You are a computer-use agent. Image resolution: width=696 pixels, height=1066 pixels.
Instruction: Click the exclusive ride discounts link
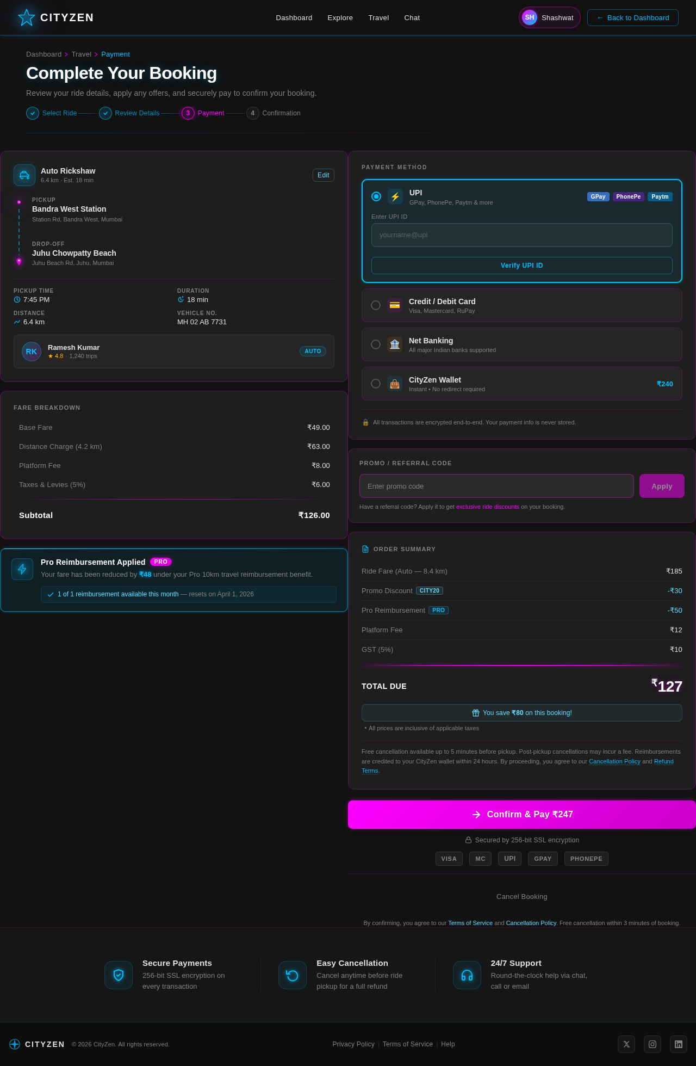click(488, 507)
